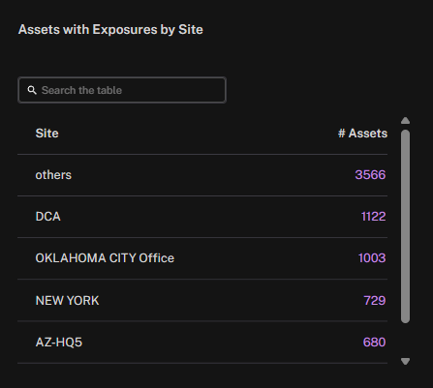This screenshot has height=388, width=433.
Task: Click the scrollbar up arrow
Action: pos(405,121)
